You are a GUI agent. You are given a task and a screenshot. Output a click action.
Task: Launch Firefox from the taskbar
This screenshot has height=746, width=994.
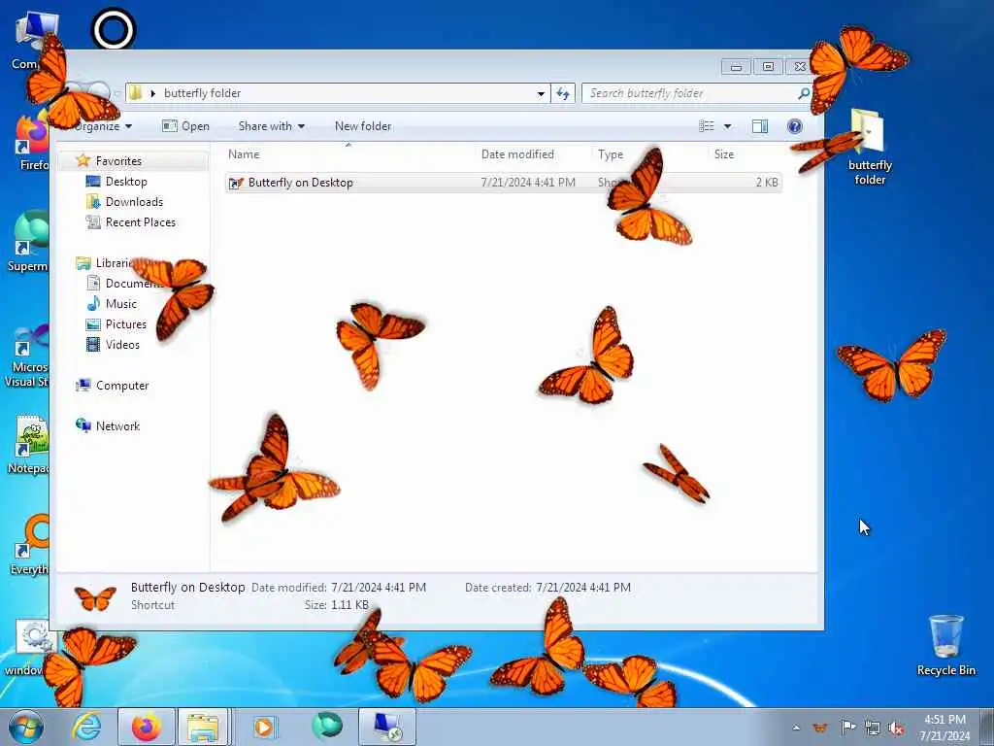147,727
